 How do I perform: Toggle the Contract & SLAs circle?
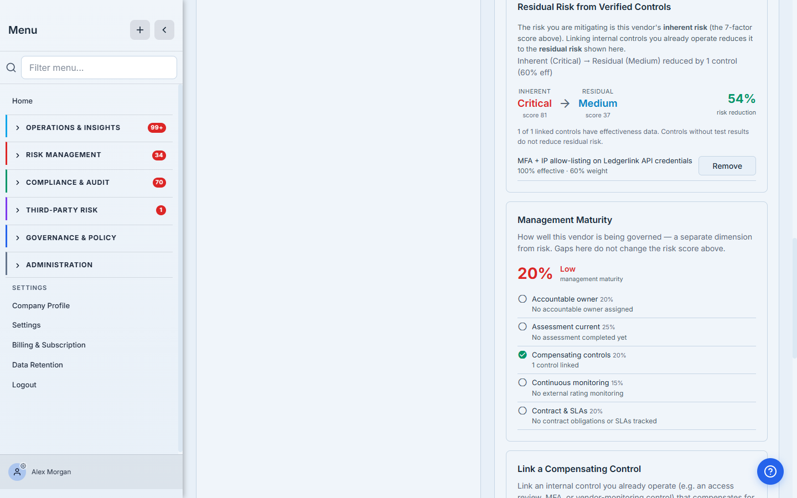(522, 411)
